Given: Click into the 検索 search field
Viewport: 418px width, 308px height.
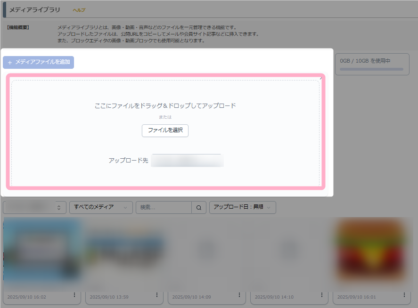Looking at the screenshot, I should click(164, 207).
